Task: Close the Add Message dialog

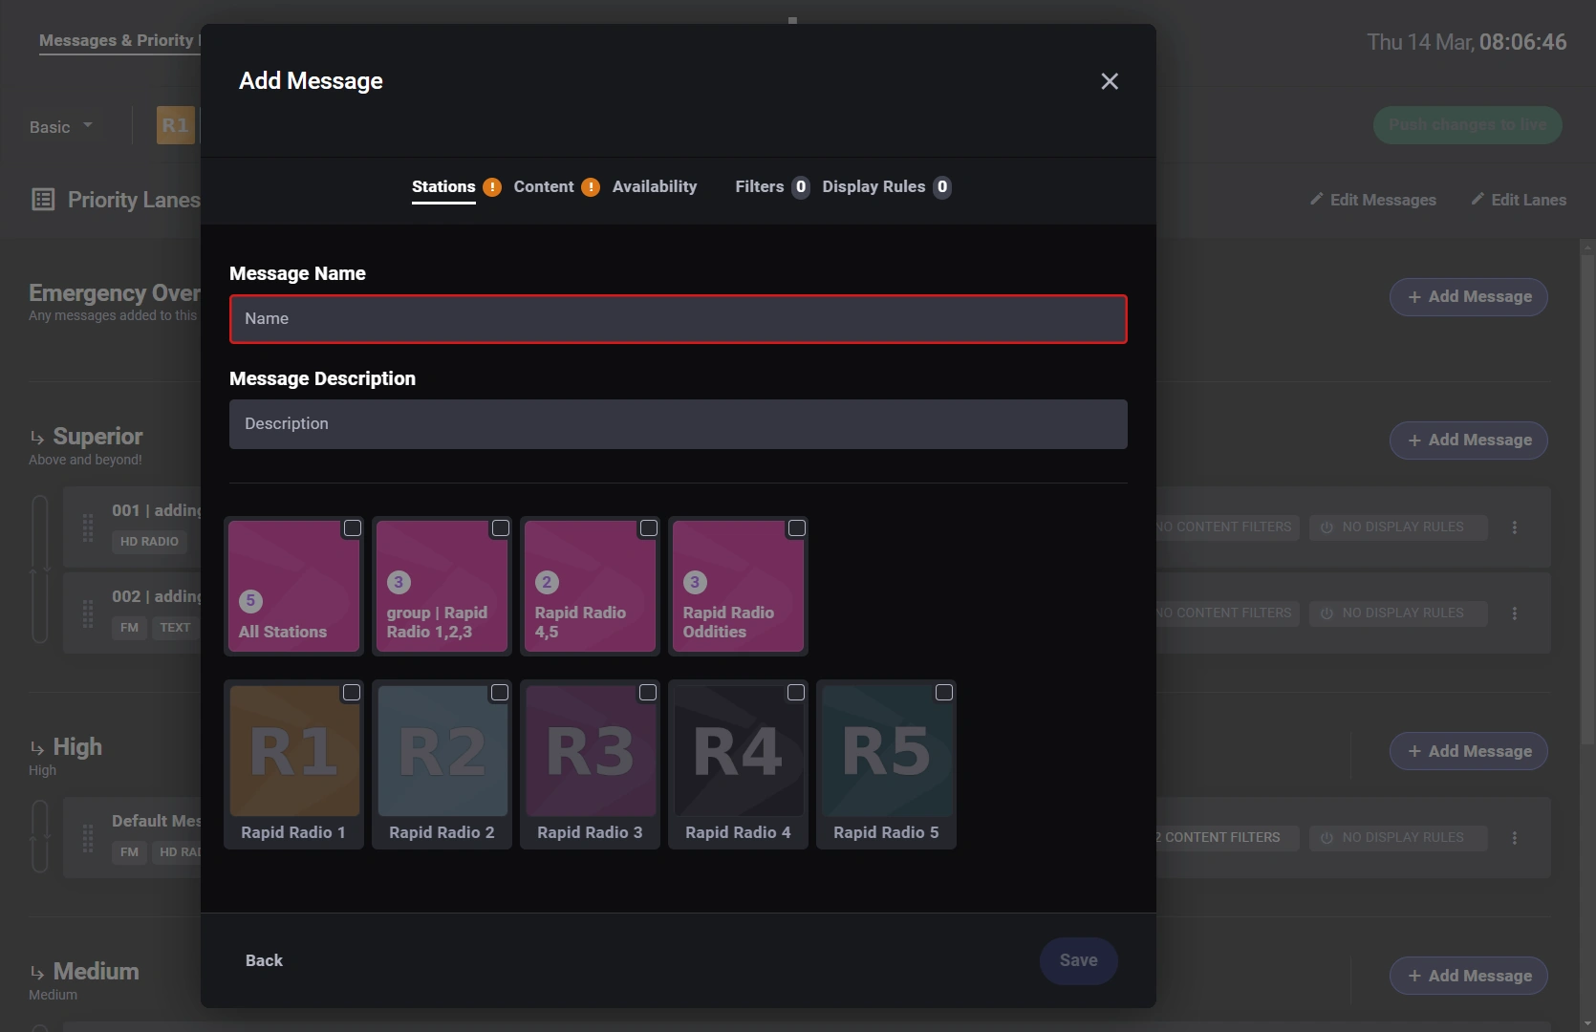Action: point(1109,81)
